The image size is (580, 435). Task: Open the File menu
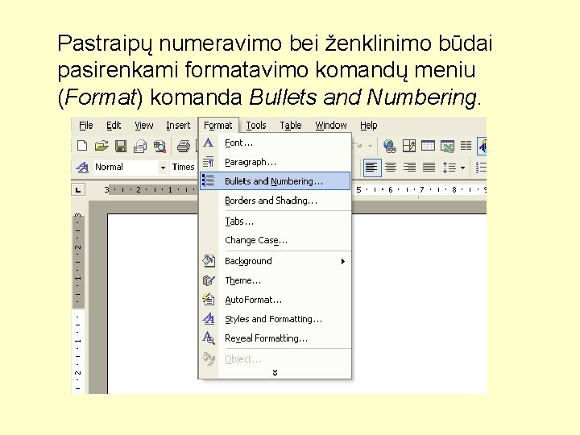pos(86,126)
